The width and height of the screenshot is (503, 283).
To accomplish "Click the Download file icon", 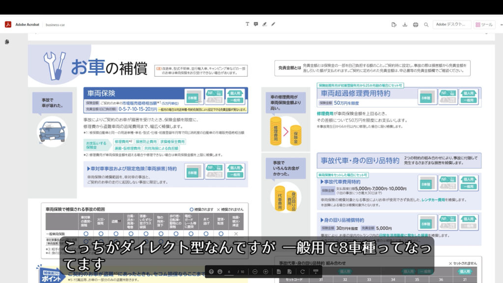I will pos(405,25).
